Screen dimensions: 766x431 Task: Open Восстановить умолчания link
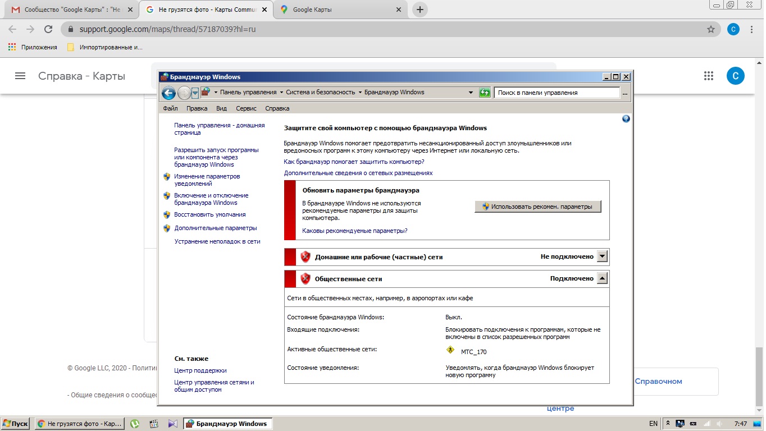click(x=209, y=214)
